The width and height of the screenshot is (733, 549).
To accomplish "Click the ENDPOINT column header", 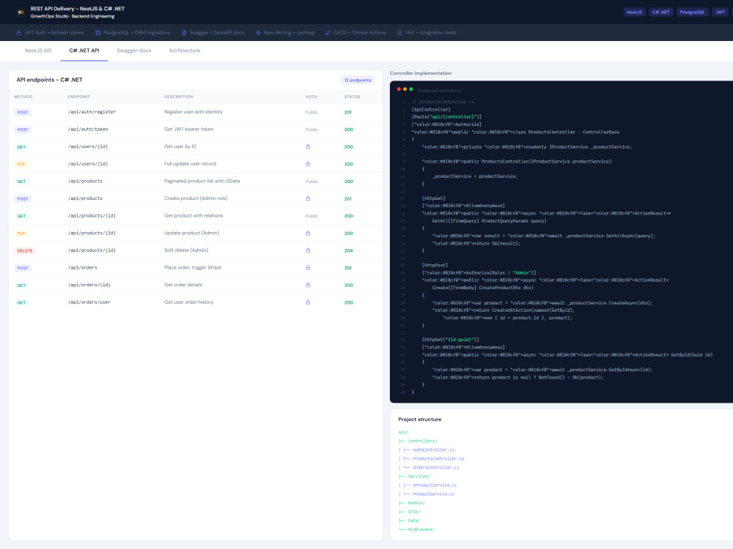I will (x=78, y=97).
